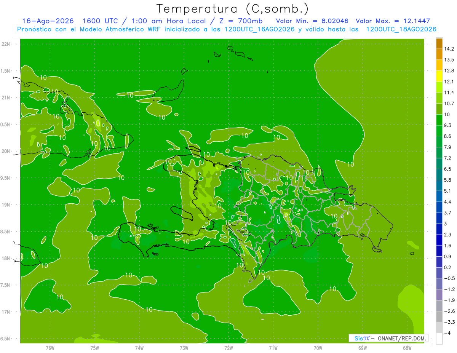Click the '19N' latitude axis label
This screenshot has width=457, height=353.
pyautogui.click(x=6, y=205)
